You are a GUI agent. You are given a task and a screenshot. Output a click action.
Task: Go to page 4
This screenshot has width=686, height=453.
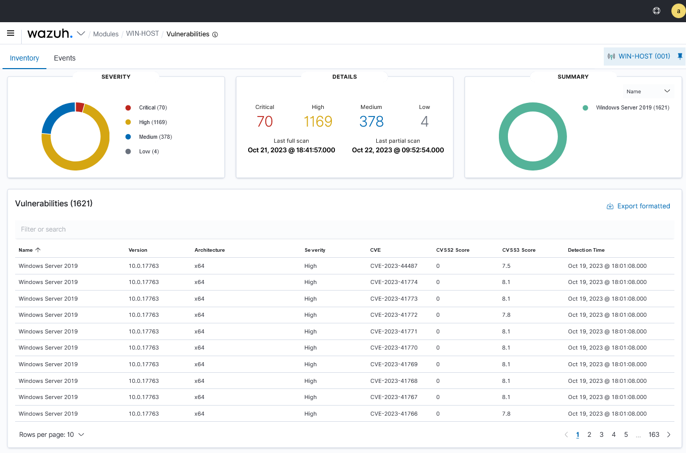coord(614,435)
